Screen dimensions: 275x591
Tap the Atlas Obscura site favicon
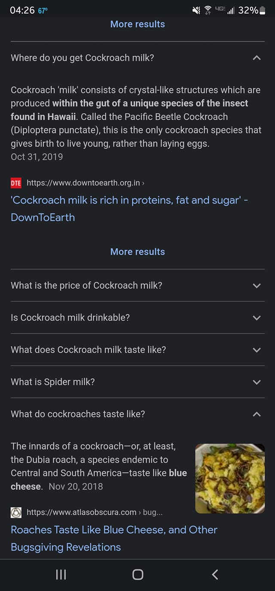16,512
